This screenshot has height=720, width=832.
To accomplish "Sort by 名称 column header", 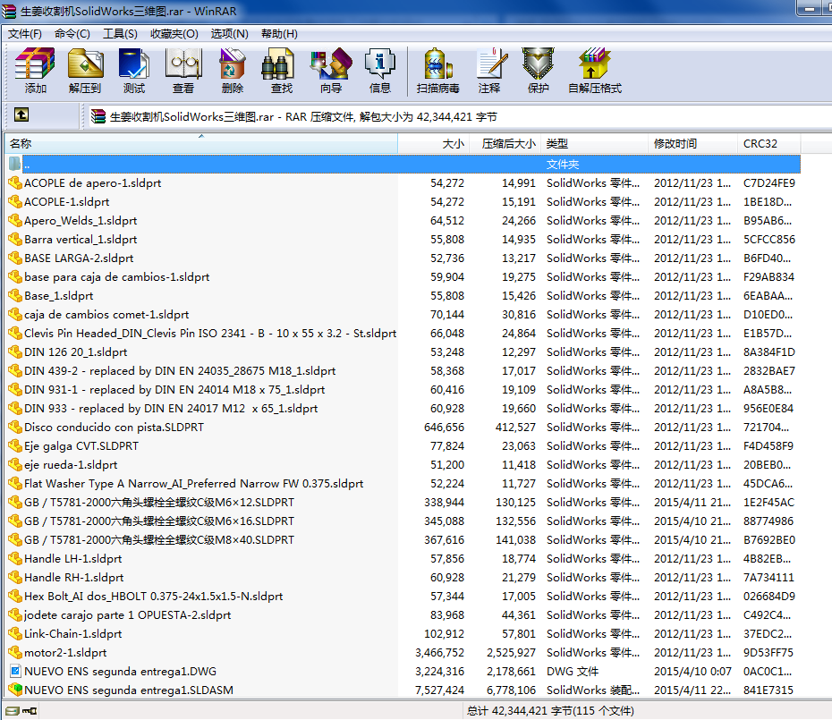I will [201, 143].
